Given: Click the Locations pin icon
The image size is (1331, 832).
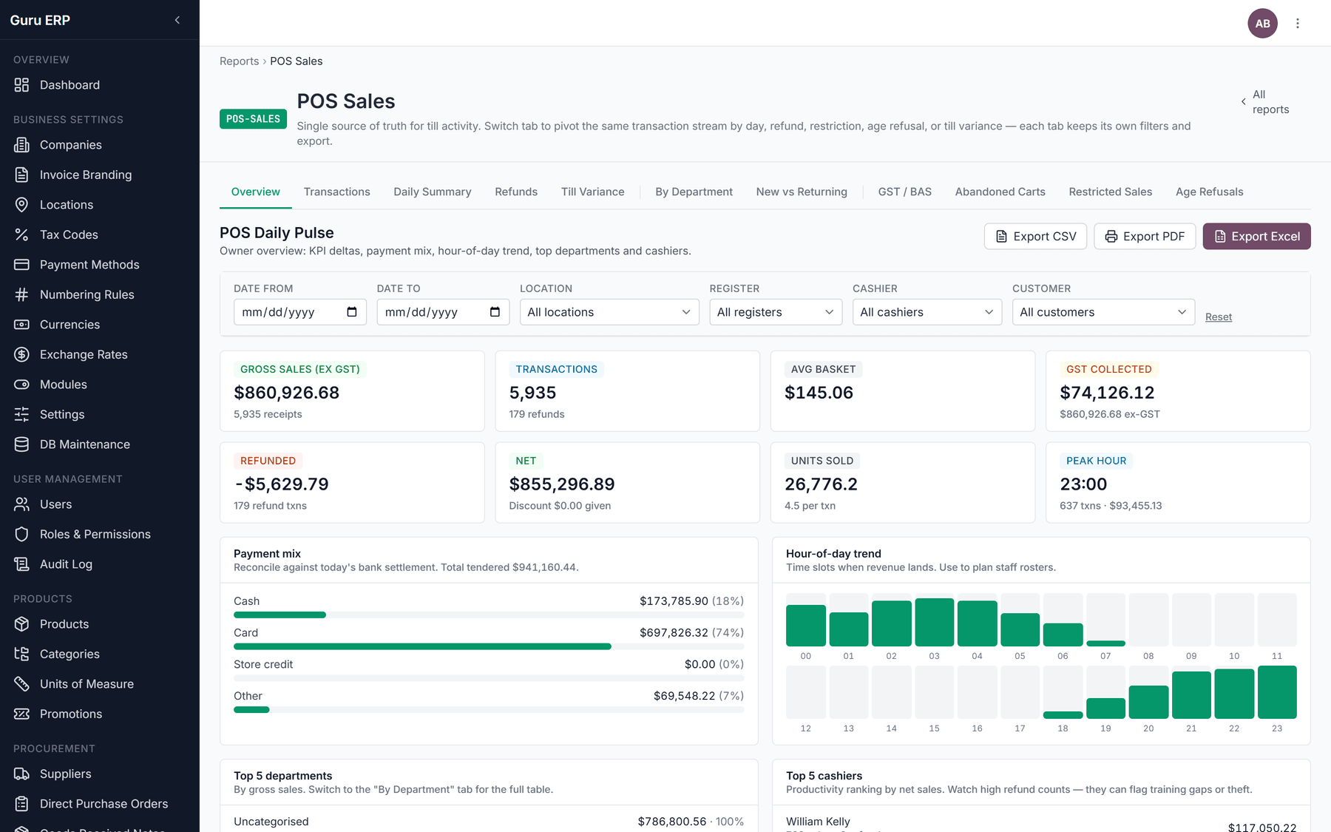Looking at the screenshot, I should (21, 205).
